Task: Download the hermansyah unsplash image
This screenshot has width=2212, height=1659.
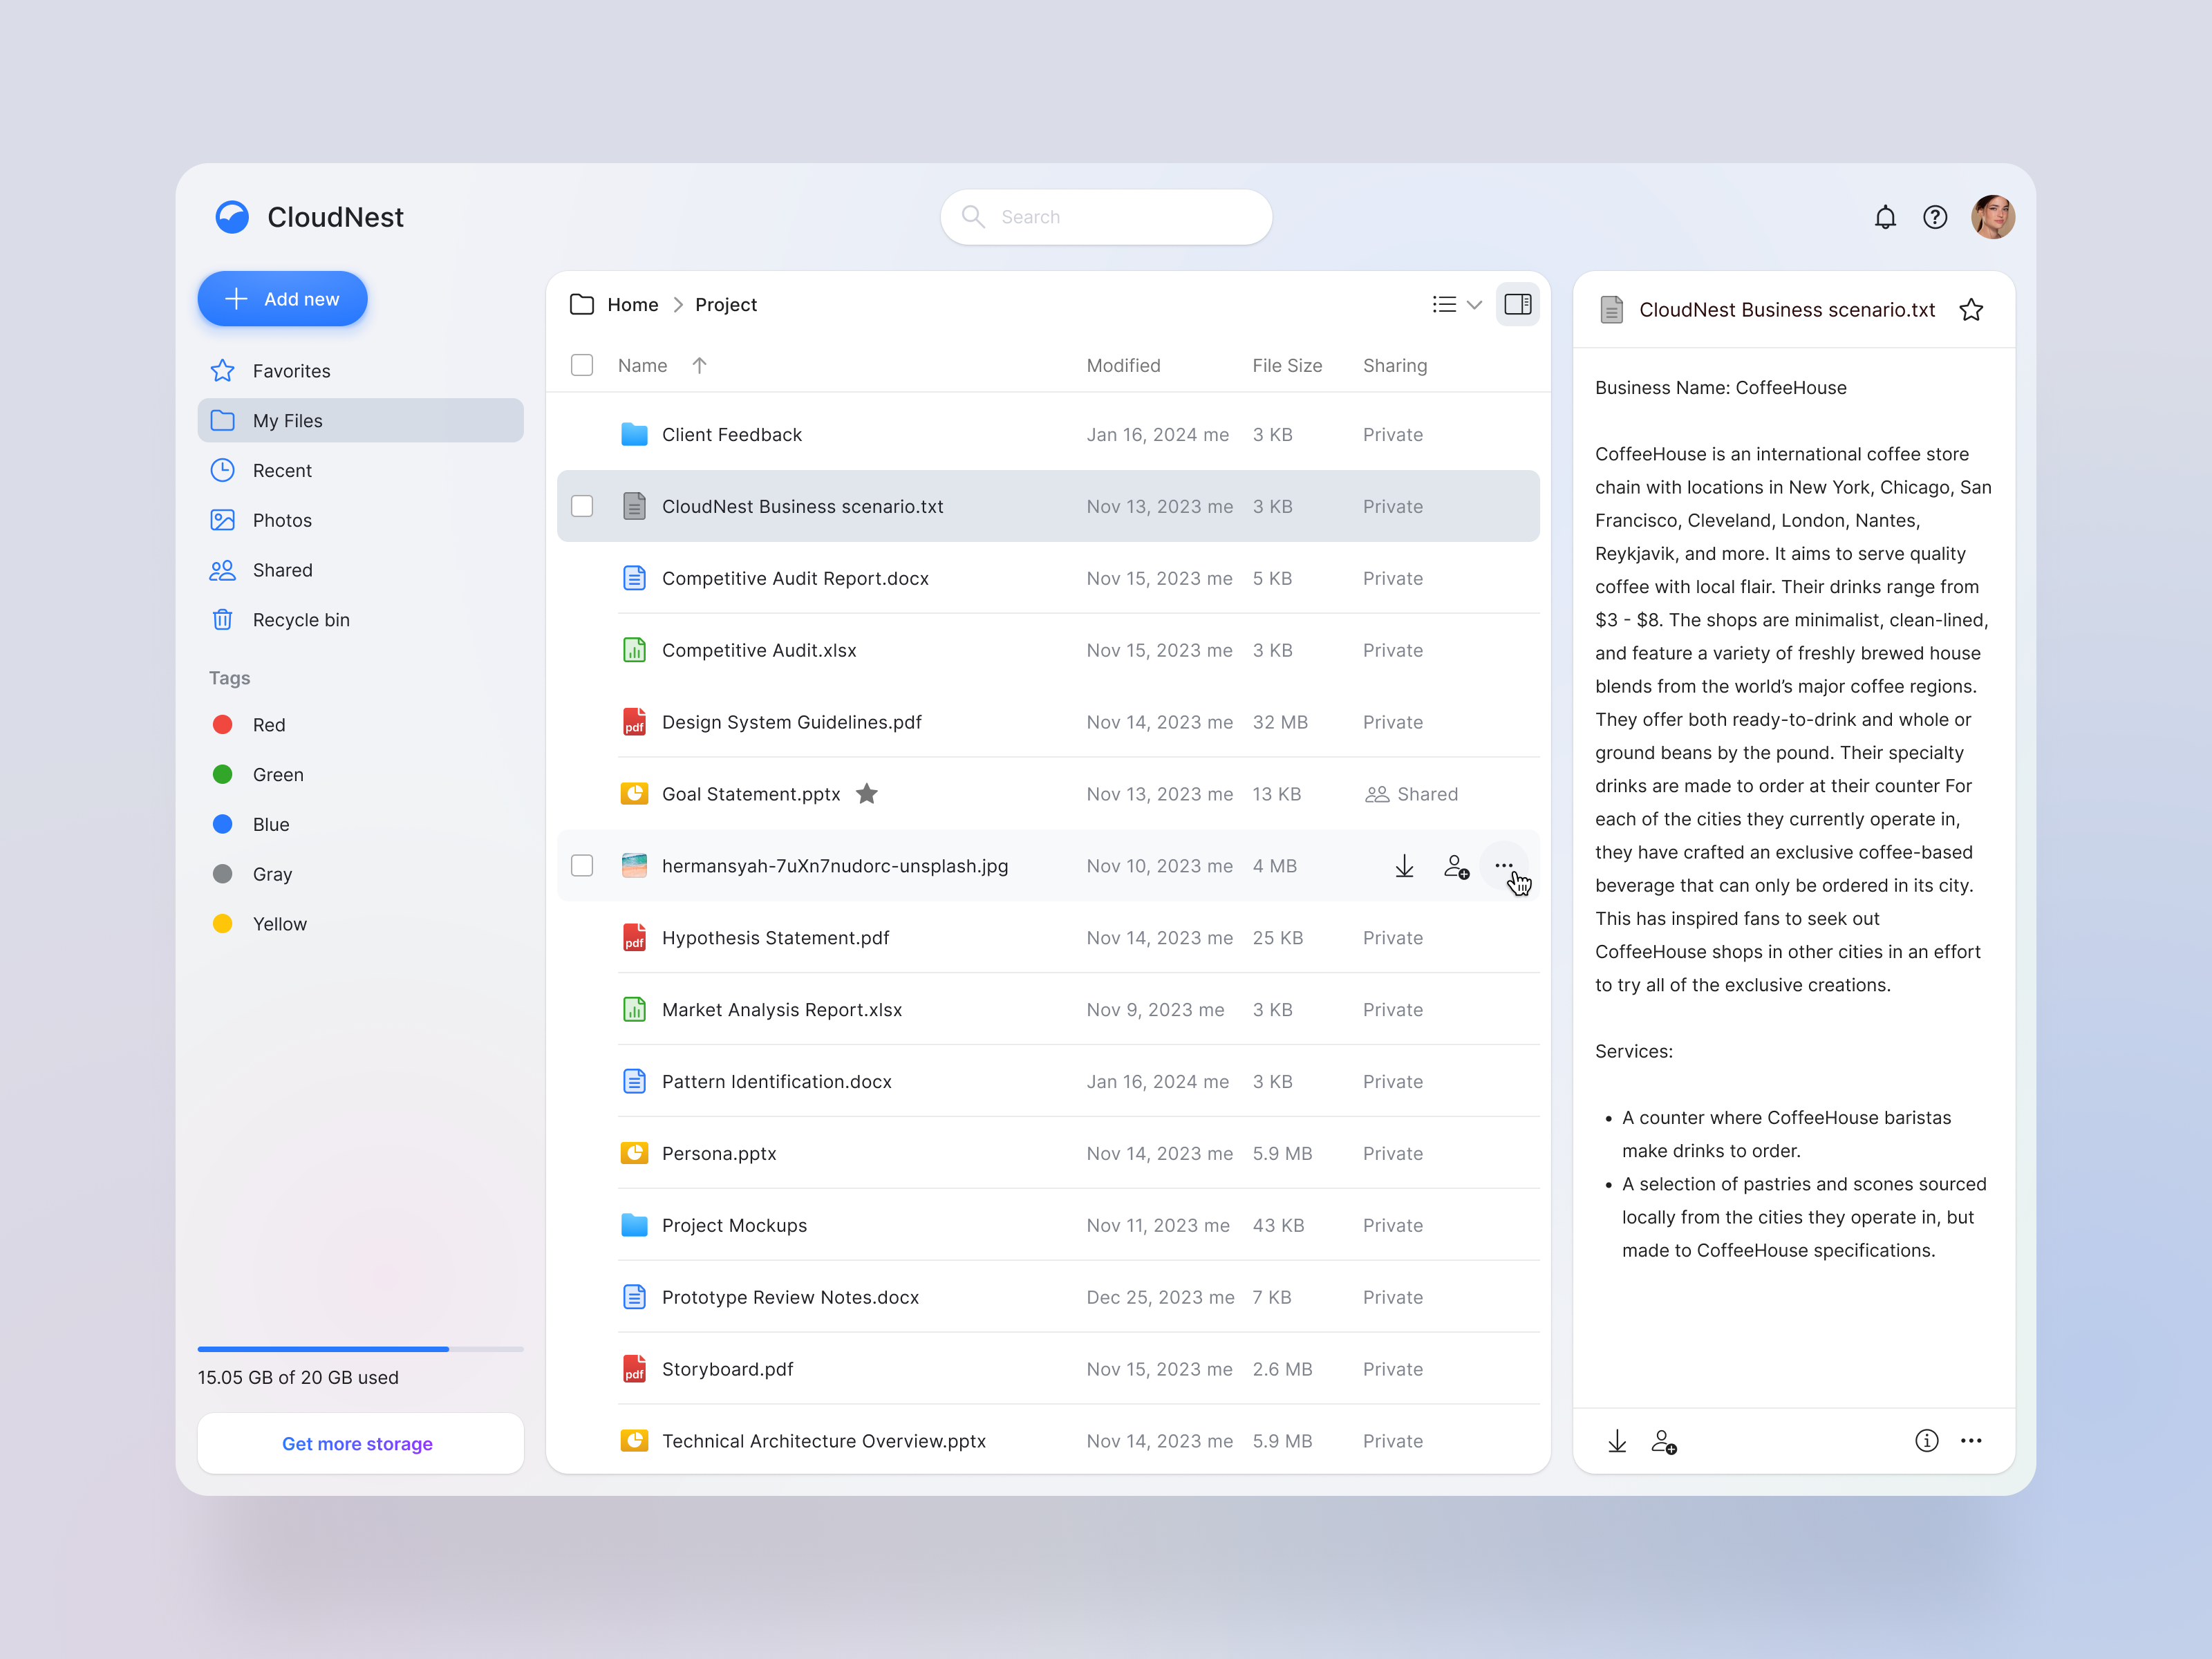Action: point(1404,866)
